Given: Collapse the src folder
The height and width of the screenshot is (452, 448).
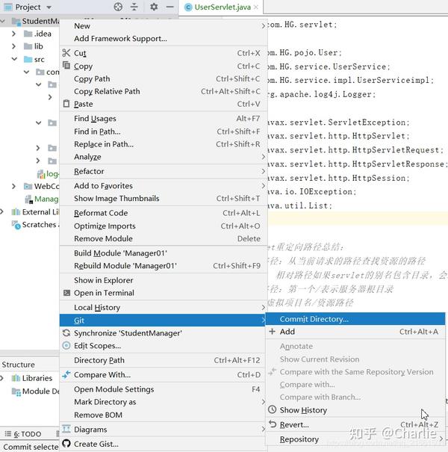Looking at the screenshot, I should pos(14,59).
